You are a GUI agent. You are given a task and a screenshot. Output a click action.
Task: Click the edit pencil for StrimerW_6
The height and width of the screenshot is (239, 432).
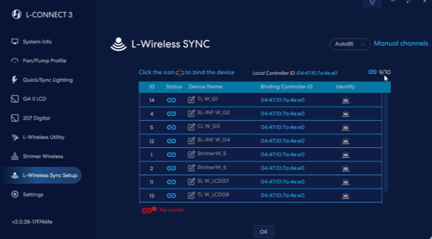tap(191, 168)
